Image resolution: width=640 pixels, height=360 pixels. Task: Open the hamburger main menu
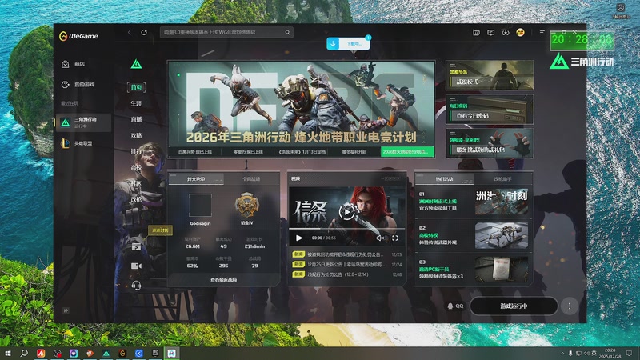click(542, 32)
